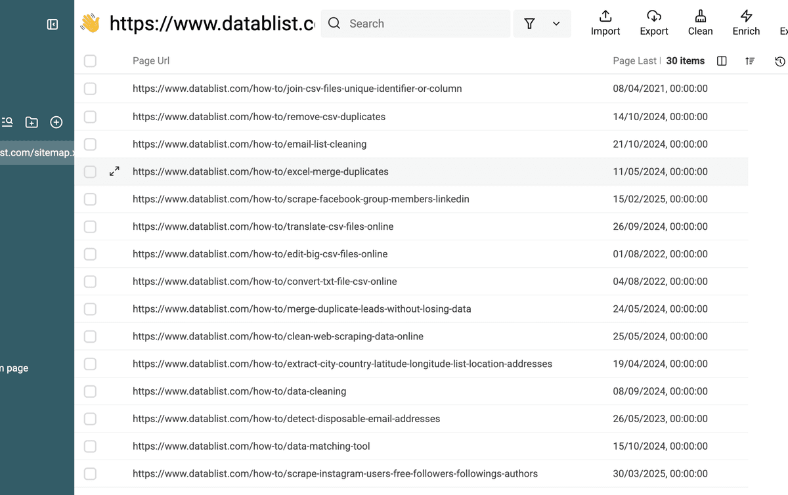Screen dimensions: 788x495
Task: Open the Export tool
Action: click(x=654, y=23)
